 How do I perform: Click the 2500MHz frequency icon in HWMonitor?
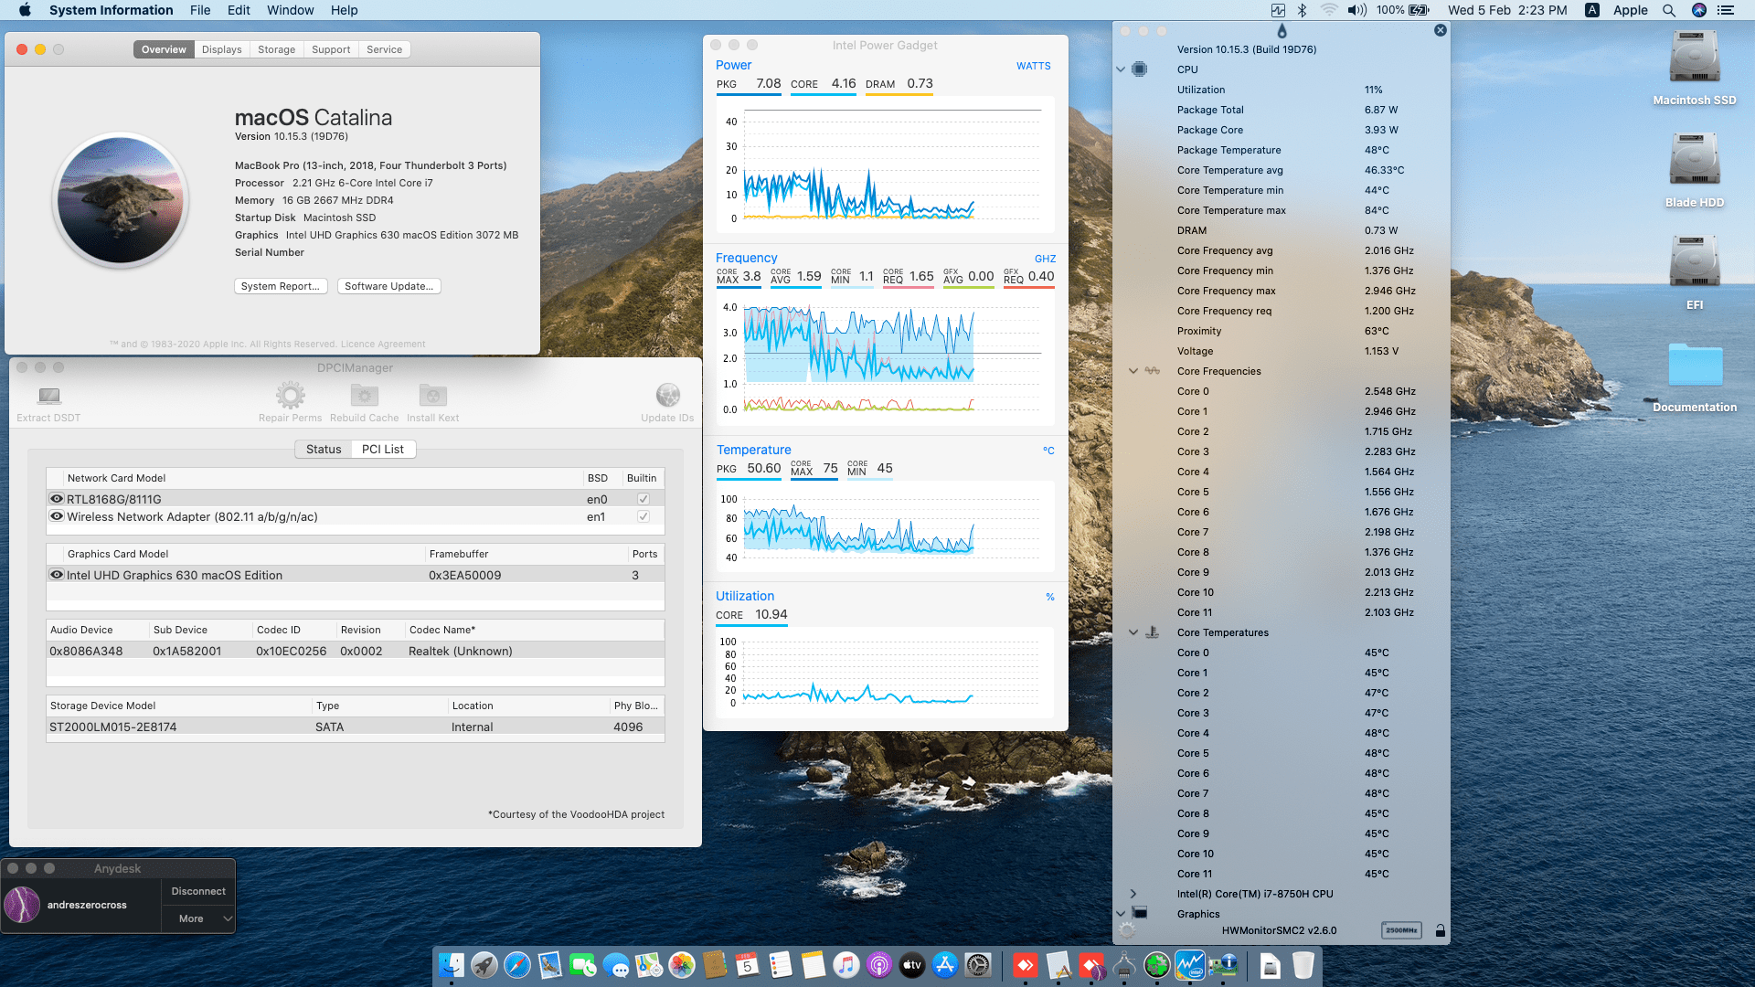point(1400,930)
